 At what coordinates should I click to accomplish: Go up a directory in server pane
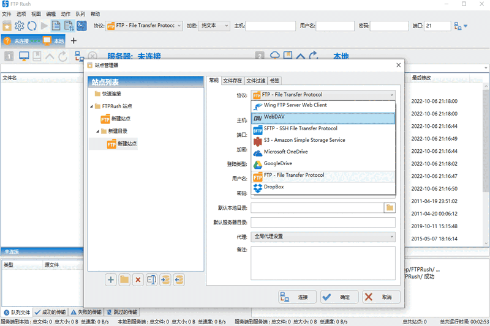[50, 56]
